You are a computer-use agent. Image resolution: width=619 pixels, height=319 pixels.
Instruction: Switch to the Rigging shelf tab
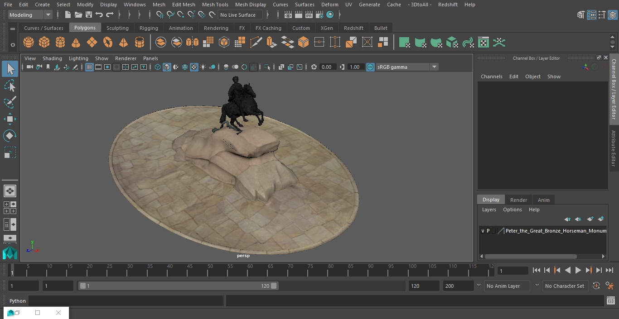point(149,28)
